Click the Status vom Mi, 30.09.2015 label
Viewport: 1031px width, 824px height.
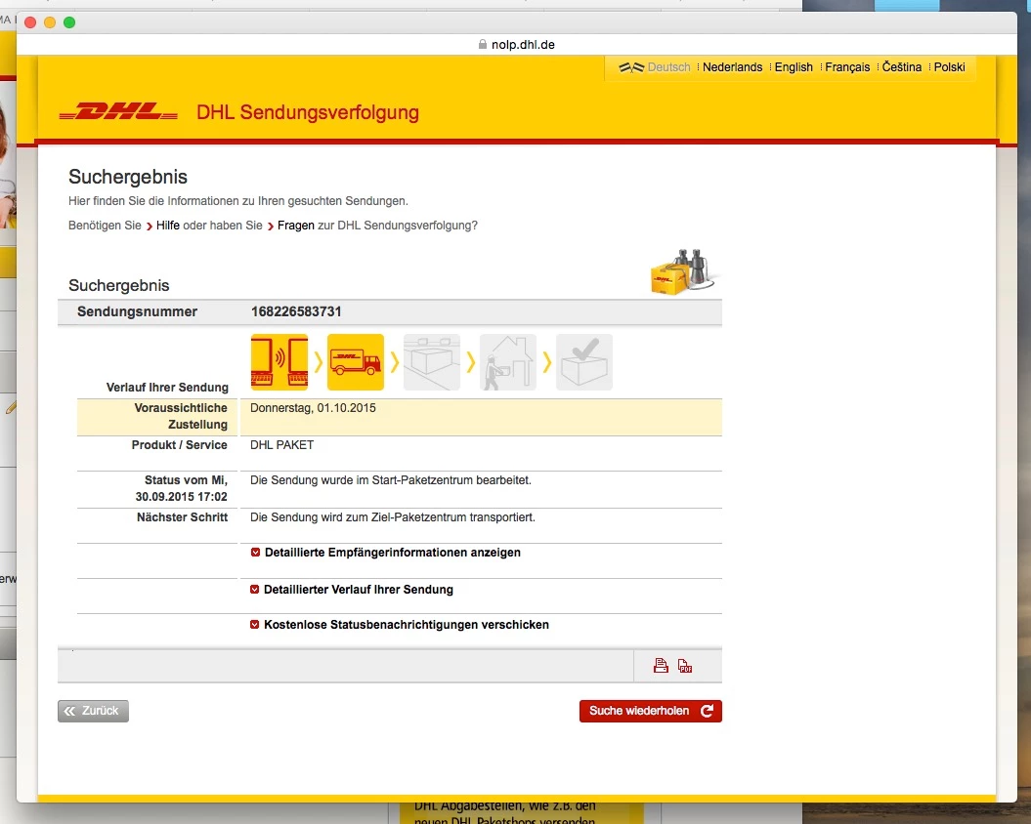click(182, 488)
